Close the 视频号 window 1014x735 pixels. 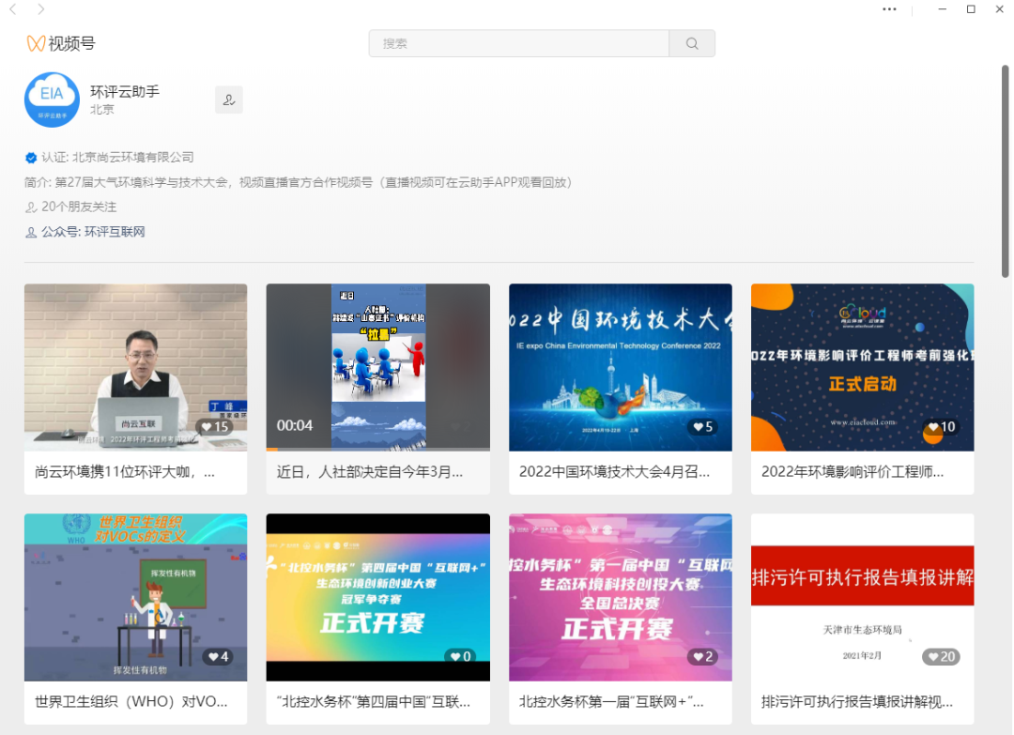click(x=999, y=9)
